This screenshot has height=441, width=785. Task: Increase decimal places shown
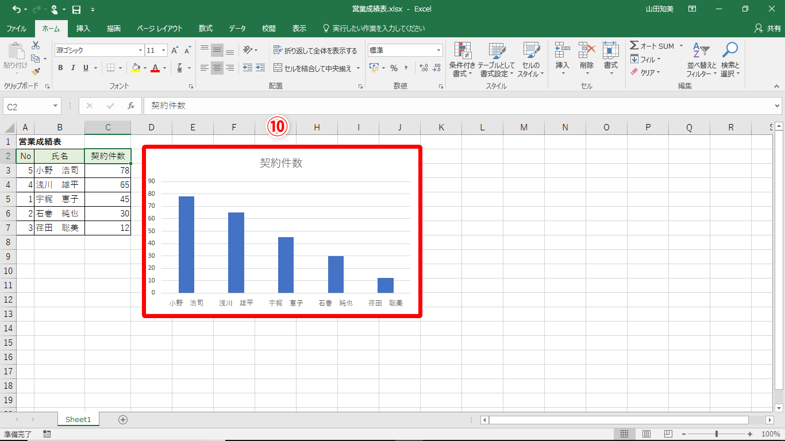(424, 68)
